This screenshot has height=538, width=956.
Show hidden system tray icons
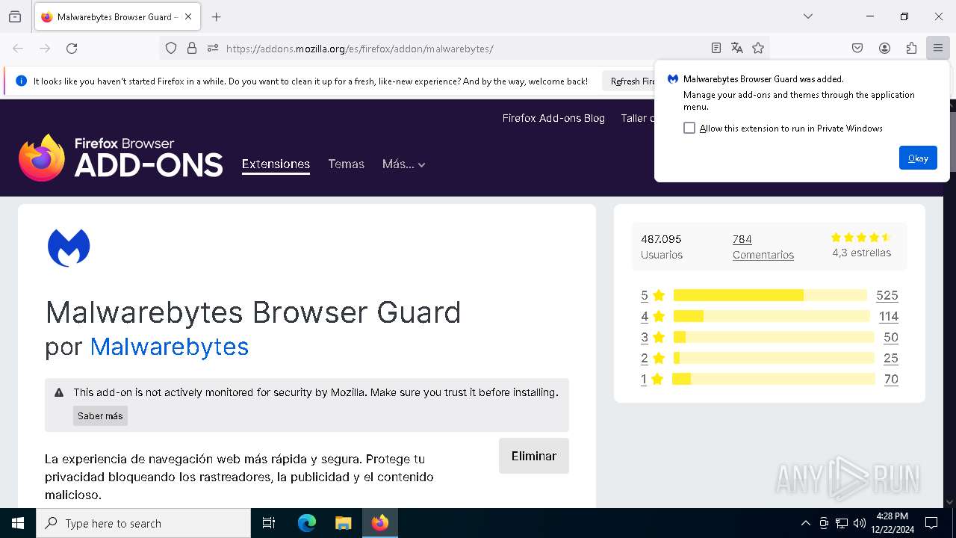[x=805, y=523]
